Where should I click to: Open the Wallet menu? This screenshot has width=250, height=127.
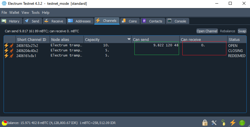point(14,13)
